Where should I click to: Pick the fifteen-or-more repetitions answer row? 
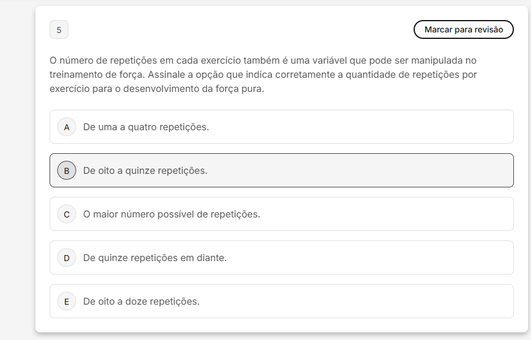[x=366, y=258]
